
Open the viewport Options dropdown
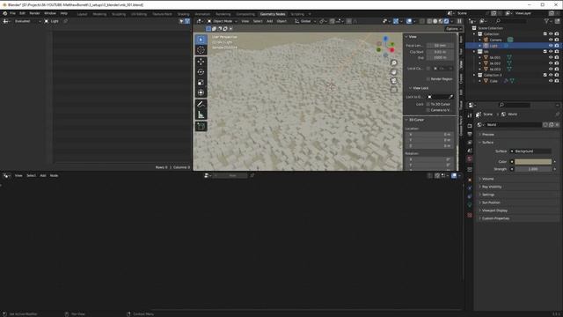(x=454, y=29)
